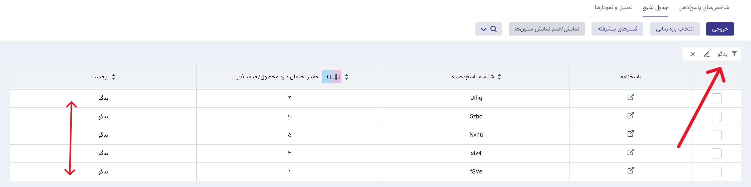Open the response sheet for respondent slv4
The width and height of the screenshot is (751, 187).
(x=631, y=152)
